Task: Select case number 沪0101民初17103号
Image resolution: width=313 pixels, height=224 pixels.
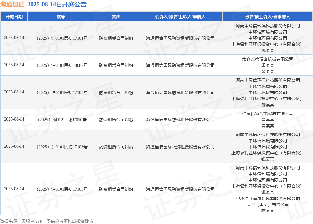Action: point(62,147)
